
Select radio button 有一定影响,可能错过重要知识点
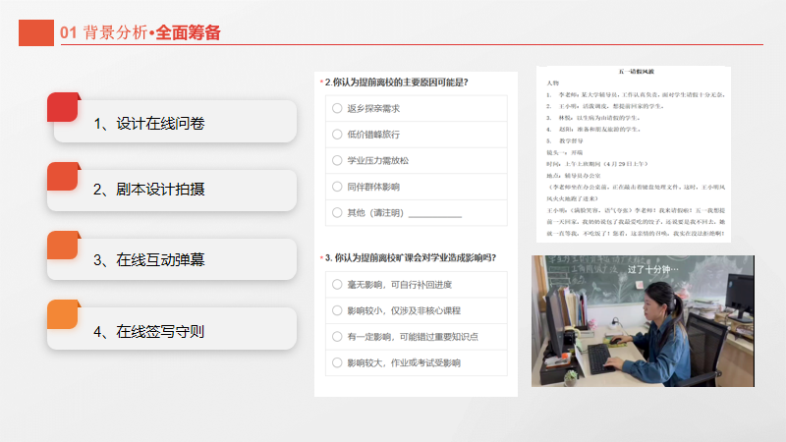pyautogui.click(x=337, y=337)
